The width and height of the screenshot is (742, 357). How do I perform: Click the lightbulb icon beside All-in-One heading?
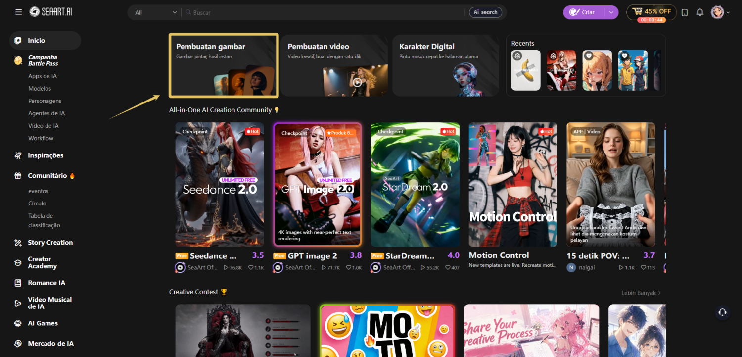277,110
